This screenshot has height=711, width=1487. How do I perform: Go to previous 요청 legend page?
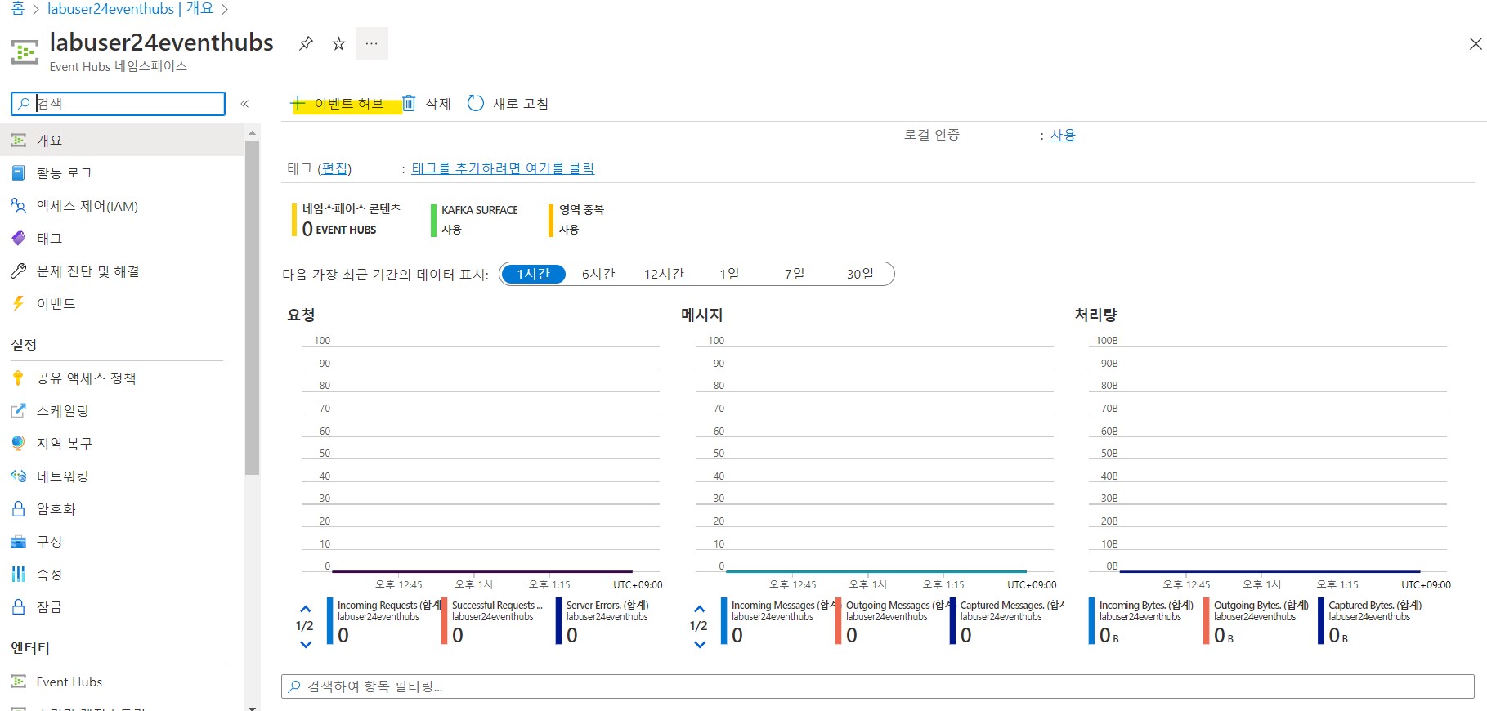[306, 609]
